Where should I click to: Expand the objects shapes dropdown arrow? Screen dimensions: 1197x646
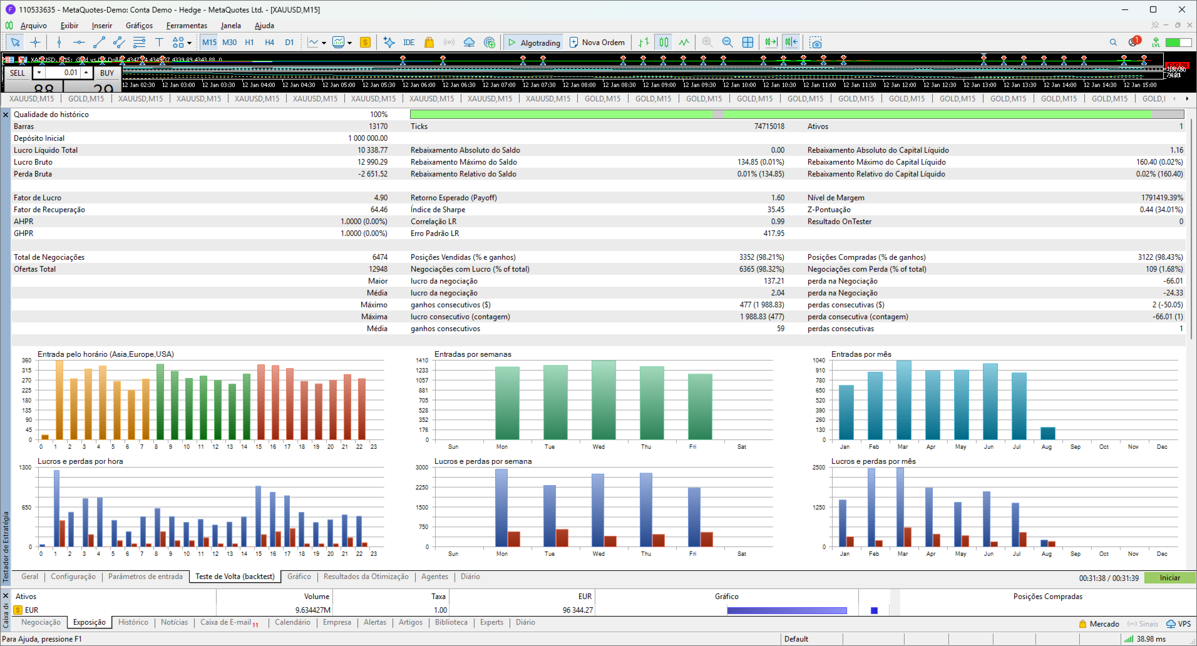189,43
